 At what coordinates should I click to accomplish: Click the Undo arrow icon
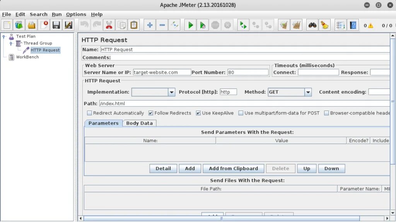[x=84, y=25]
